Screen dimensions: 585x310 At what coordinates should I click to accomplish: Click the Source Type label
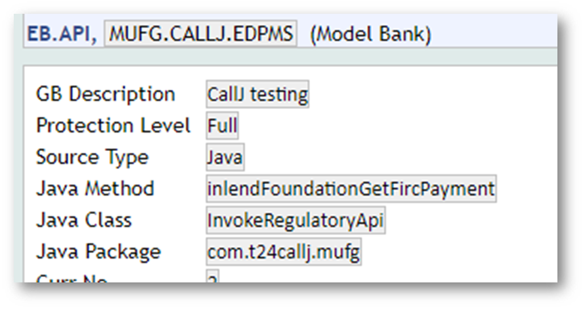[92, 157]
